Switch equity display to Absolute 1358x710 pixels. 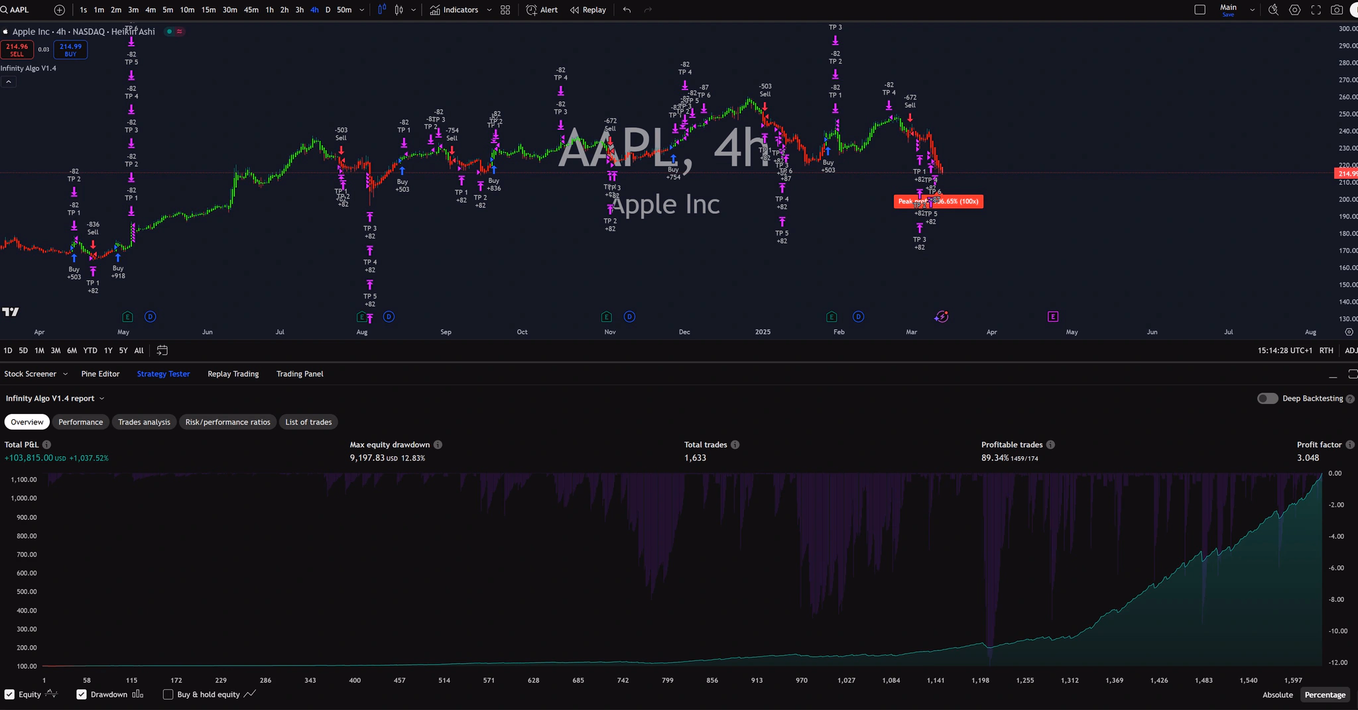pos(1276,695)
